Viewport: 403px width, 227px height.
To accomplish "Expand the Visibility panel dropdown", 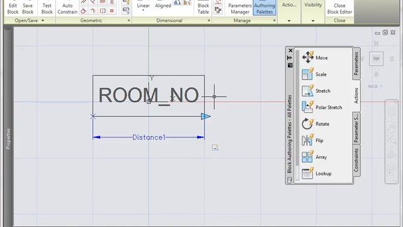I will point(313,21).
